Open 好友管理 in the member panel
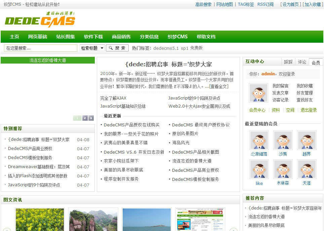 click(x=305, y=93)
